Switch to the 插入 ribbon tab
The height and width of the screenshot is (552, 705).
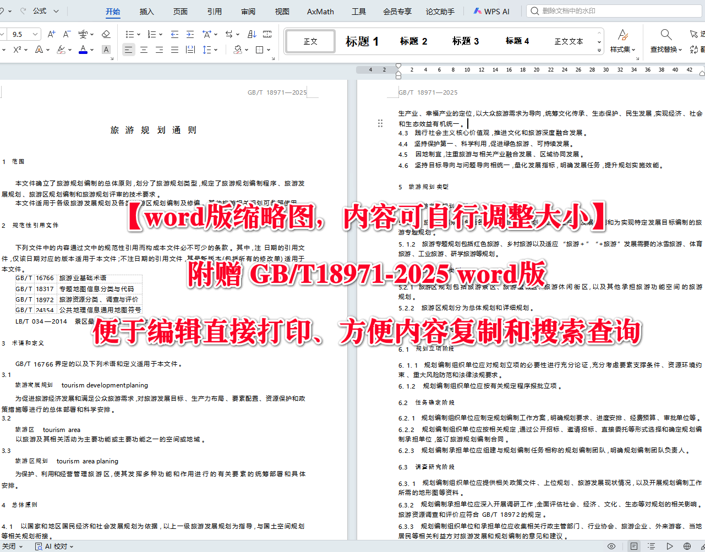point(146,11)
